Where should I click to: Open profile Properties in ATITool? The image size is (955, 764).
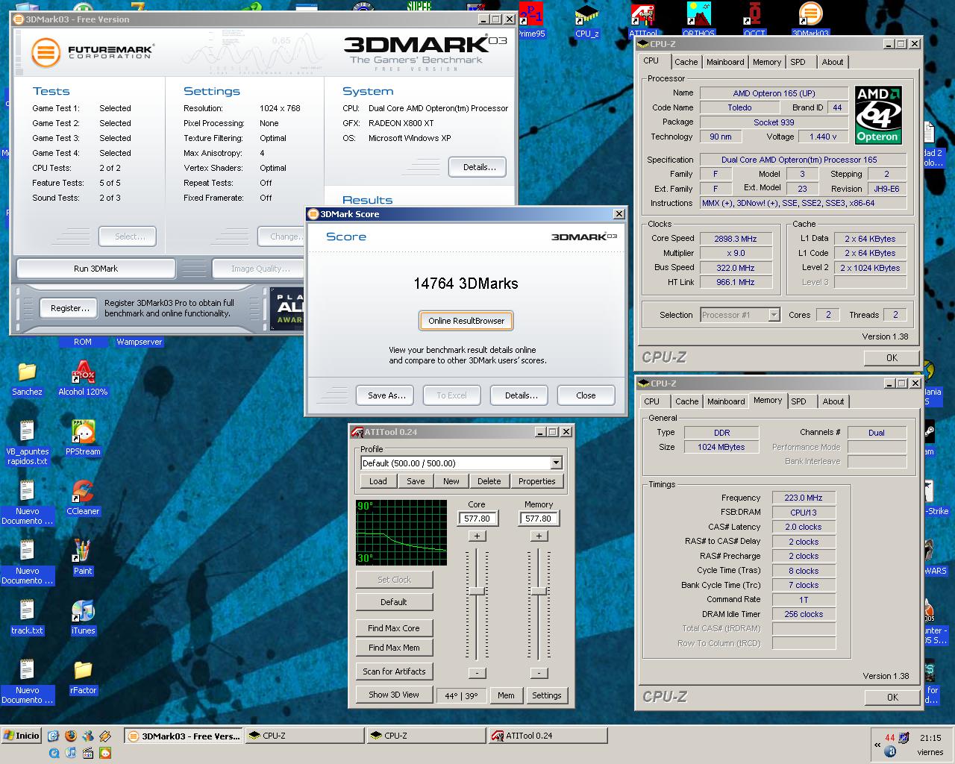(537, 481)
